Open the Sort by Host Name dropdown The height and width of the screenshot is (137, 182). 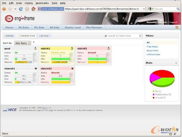23,43
